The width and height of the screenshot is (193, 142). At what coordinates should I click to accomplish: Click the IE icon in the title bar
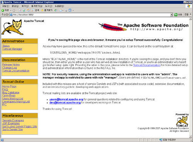click(x=2, y=2)
